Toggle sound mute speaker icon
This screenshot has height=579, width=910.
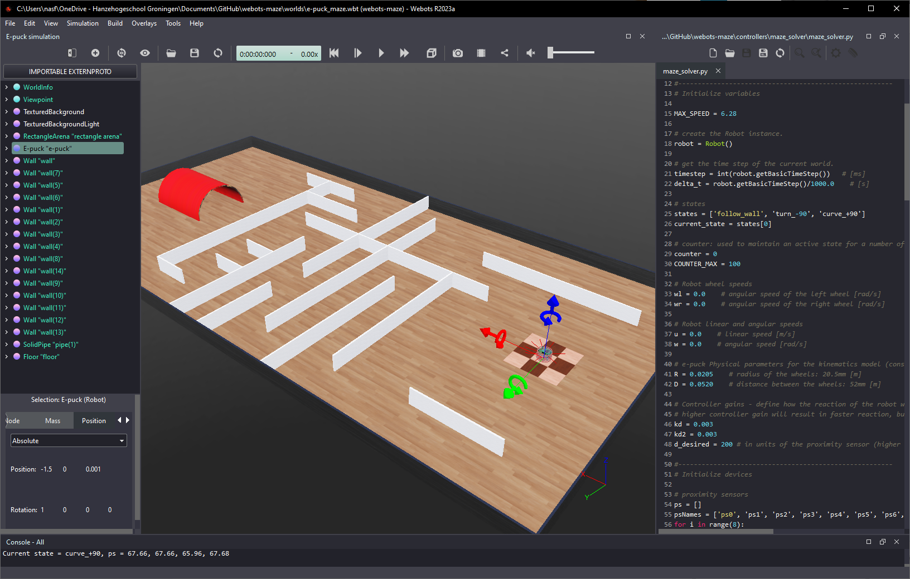[531, 53]
